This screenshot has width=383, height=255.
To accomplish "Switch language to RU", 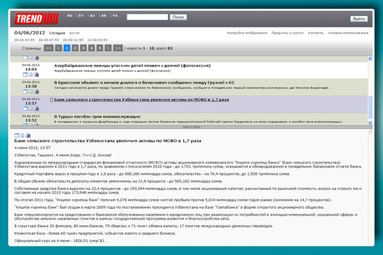I will (70, 16).
